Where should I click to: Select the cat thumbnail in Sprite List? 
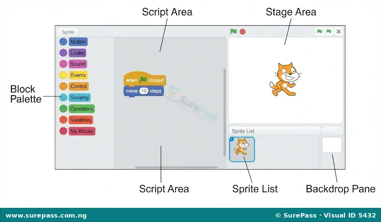pyautogui.click(x=242, y=149)
